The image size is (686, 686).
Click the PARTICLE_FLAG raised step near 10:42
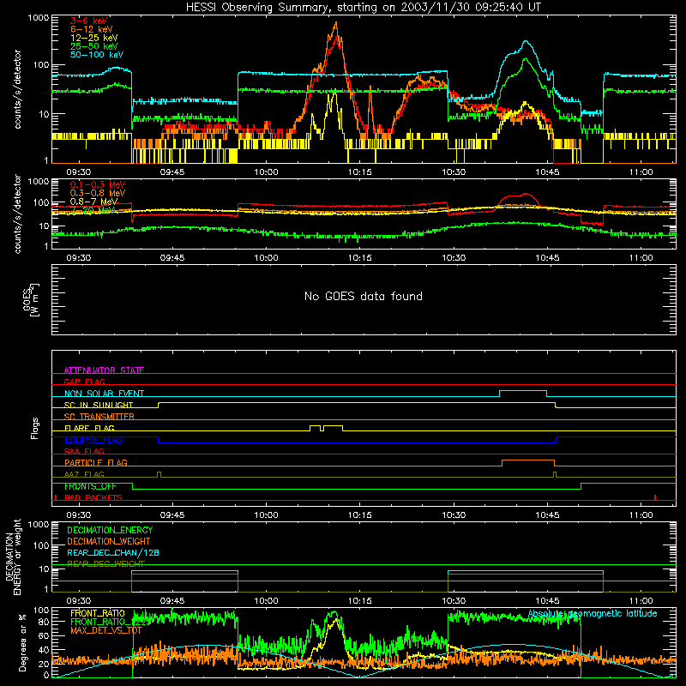point(528,460)
